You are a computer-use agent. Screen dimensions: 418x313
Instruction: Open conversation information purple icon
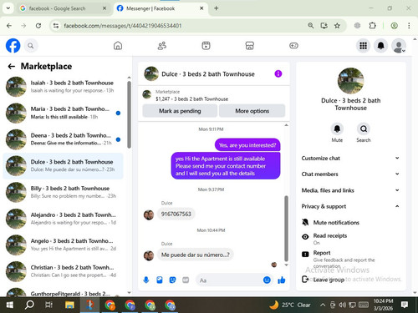tap(278, 73)
